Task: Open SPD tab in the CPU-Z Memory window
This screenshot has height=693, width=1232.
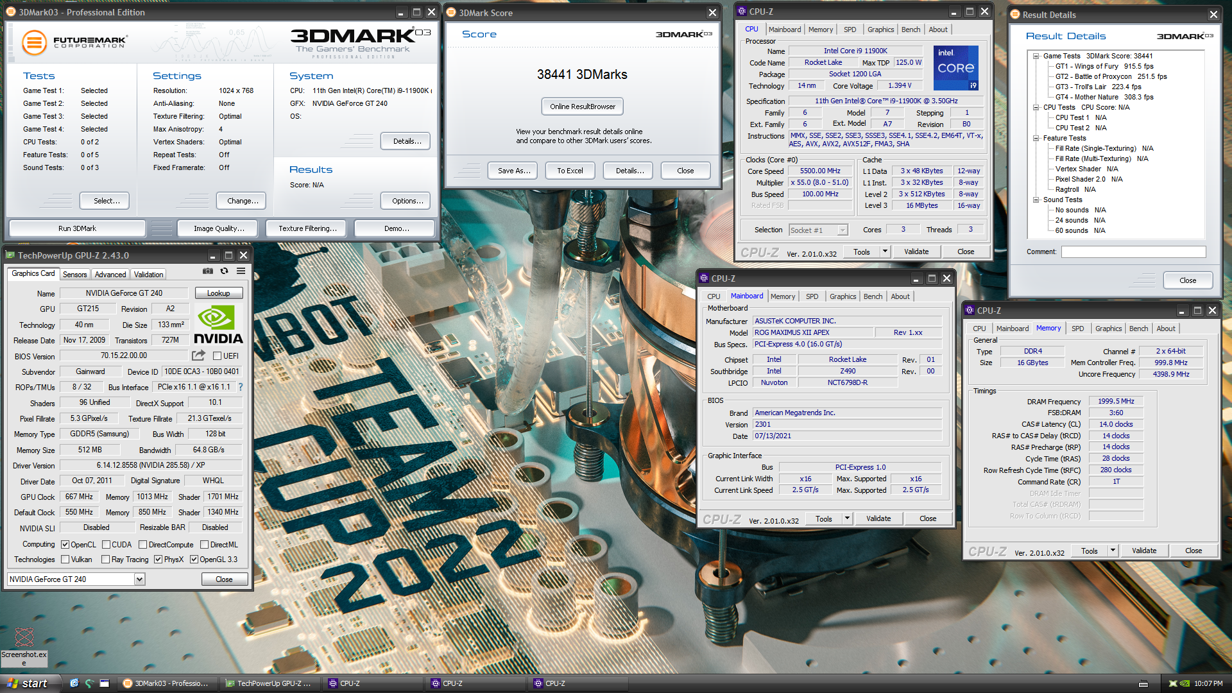Action: [1077, 329]
